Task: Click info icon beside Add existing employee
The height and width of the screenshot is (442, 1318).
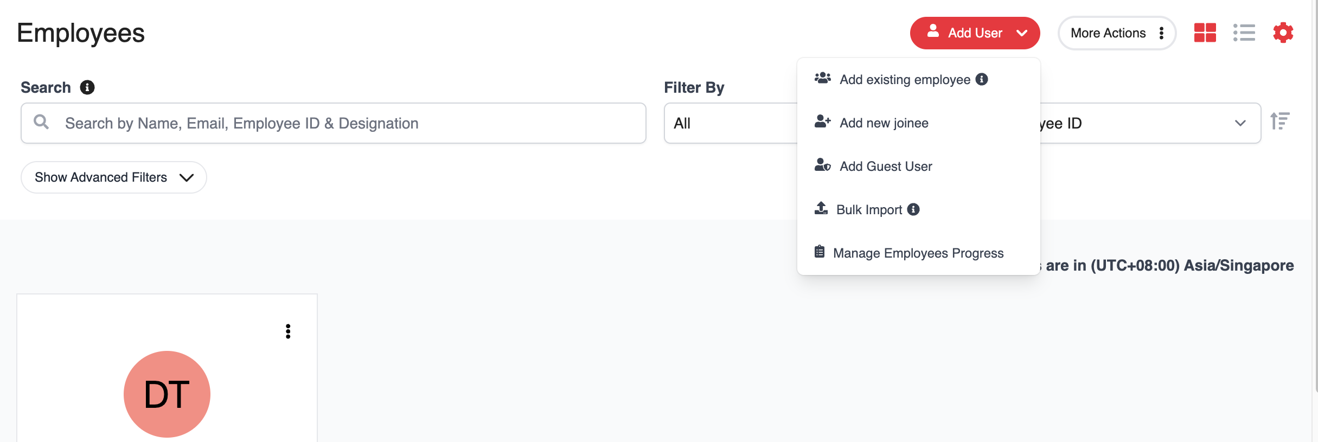Action: (x=981, y=79)
